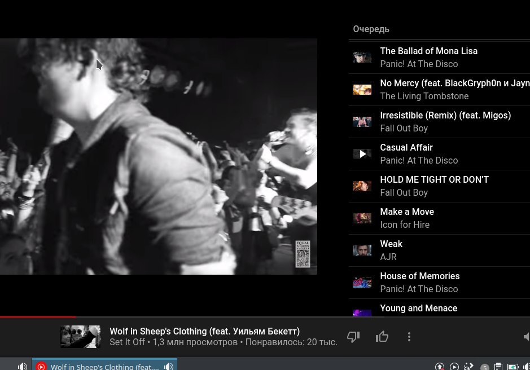This screenshot has width=530, height=370.
Task: Click the House of Memories thumbnail in the queue
Action: click(362, 283)
